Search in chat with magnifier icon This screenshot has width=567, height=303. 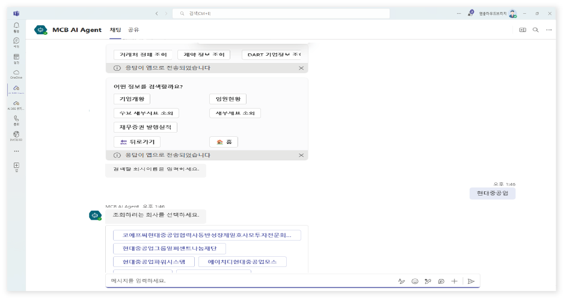tap(536, 30)
